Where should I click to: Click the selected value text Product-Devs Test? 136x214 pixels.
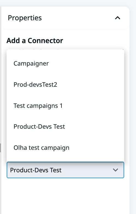[x=36, y=170]
